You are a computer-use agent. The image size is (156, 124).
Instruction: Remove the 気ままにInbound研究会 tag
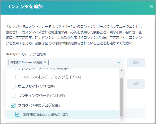coord(45,63)
